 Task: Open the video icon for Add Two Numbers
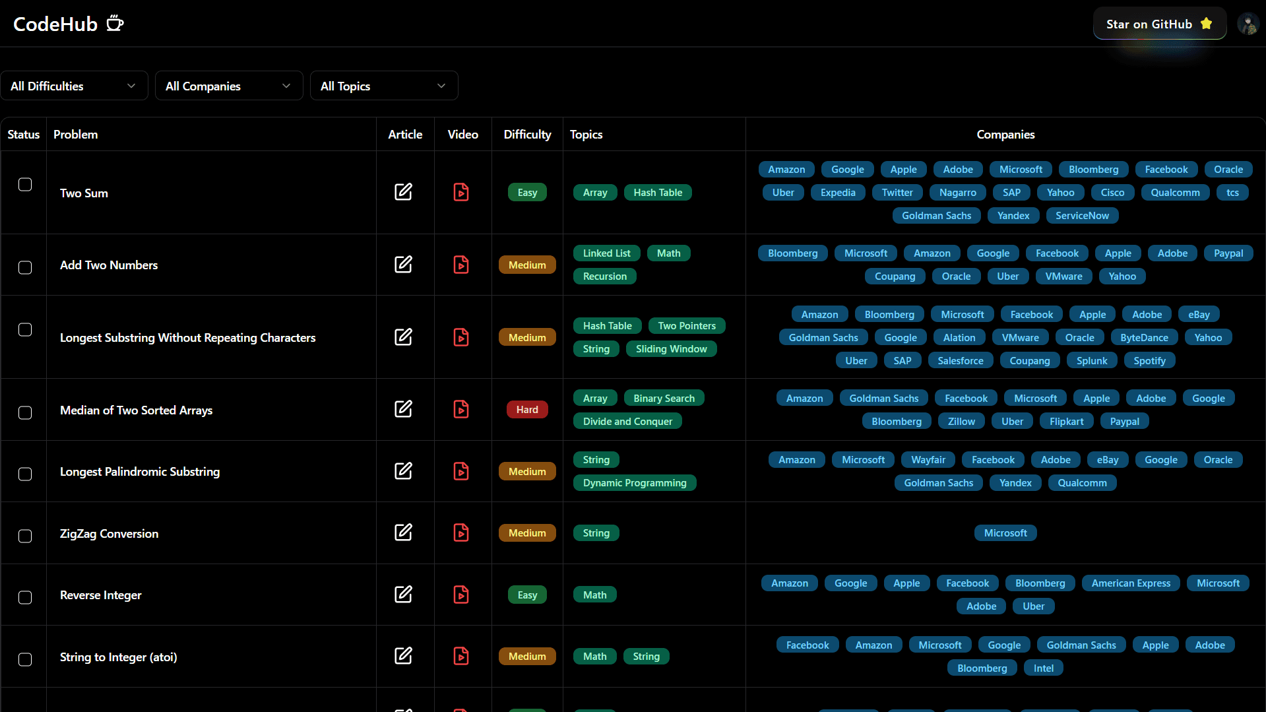pos(461,265)
